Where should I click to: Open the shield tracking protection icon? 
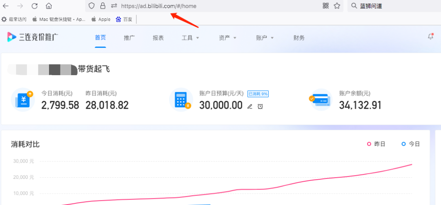point(91,6)
